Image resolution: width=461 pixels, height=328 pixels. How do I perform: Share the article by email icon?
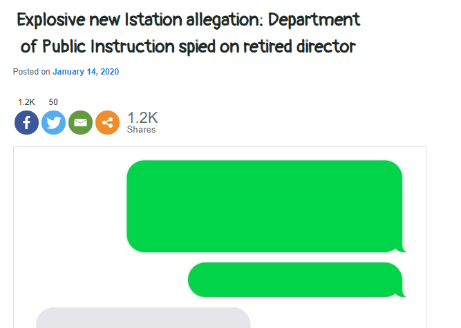pos(80,123)
